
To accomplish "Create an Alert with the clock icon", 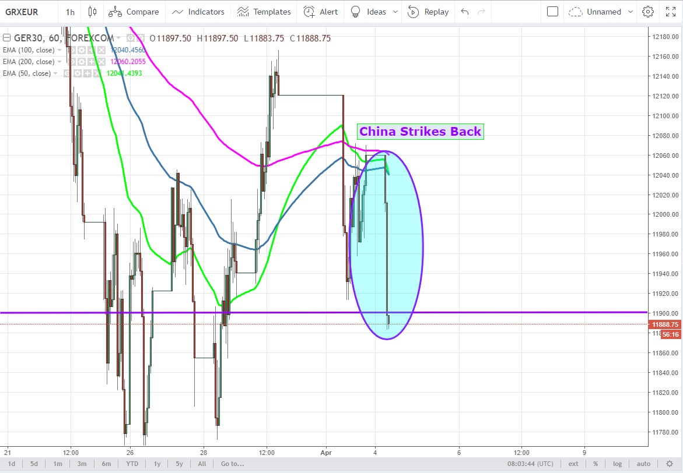I will [321, 12].
